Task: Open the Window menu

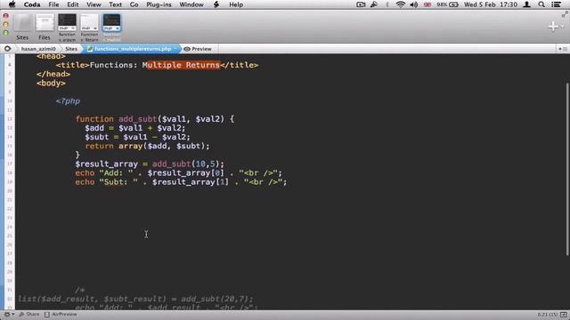Action: coord(191,4)
